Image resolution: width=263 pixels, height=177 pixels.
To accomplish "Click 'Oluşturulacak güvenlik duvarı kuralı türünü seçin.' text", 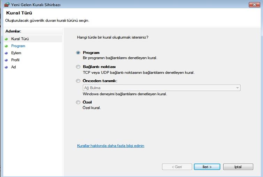I will click(x=47, y=21).
